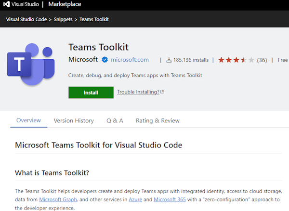Screen dimensions: 289x211
Task: Follow the Microsoft Graph hyperlink
Action: click(57, 200)
